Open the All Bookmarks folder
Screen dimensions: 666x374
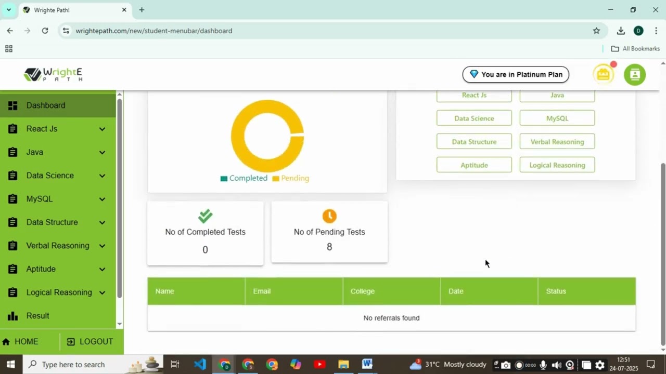coord(635,48)
